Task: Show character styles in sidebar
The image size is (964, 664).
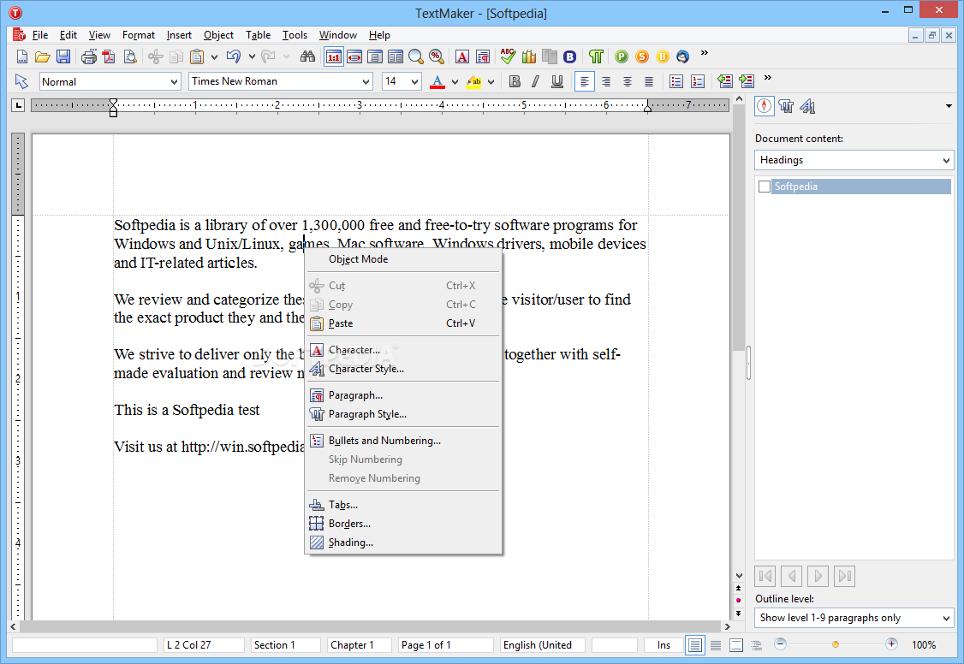Action: coord(807,106)
